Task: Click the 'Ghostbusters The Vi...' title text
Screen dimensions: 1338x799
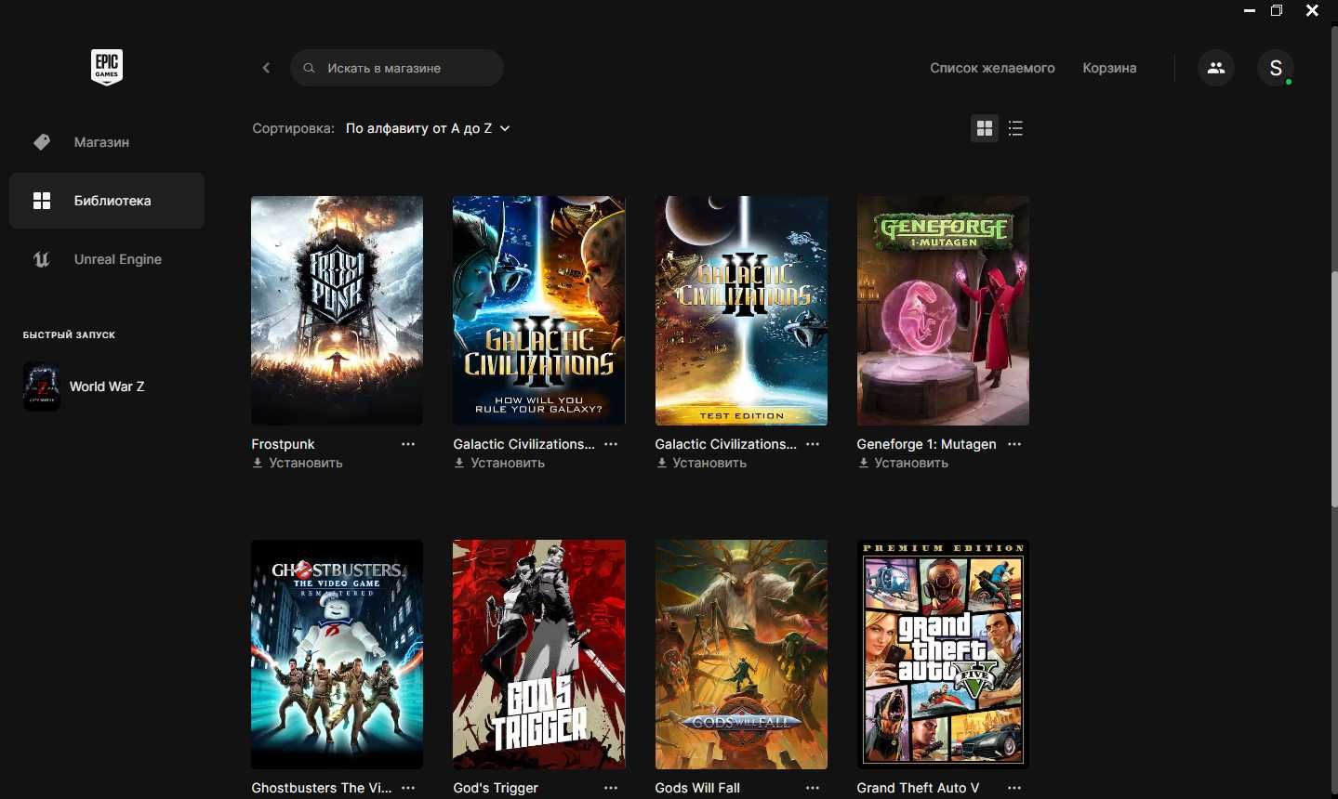Action: 321,788
